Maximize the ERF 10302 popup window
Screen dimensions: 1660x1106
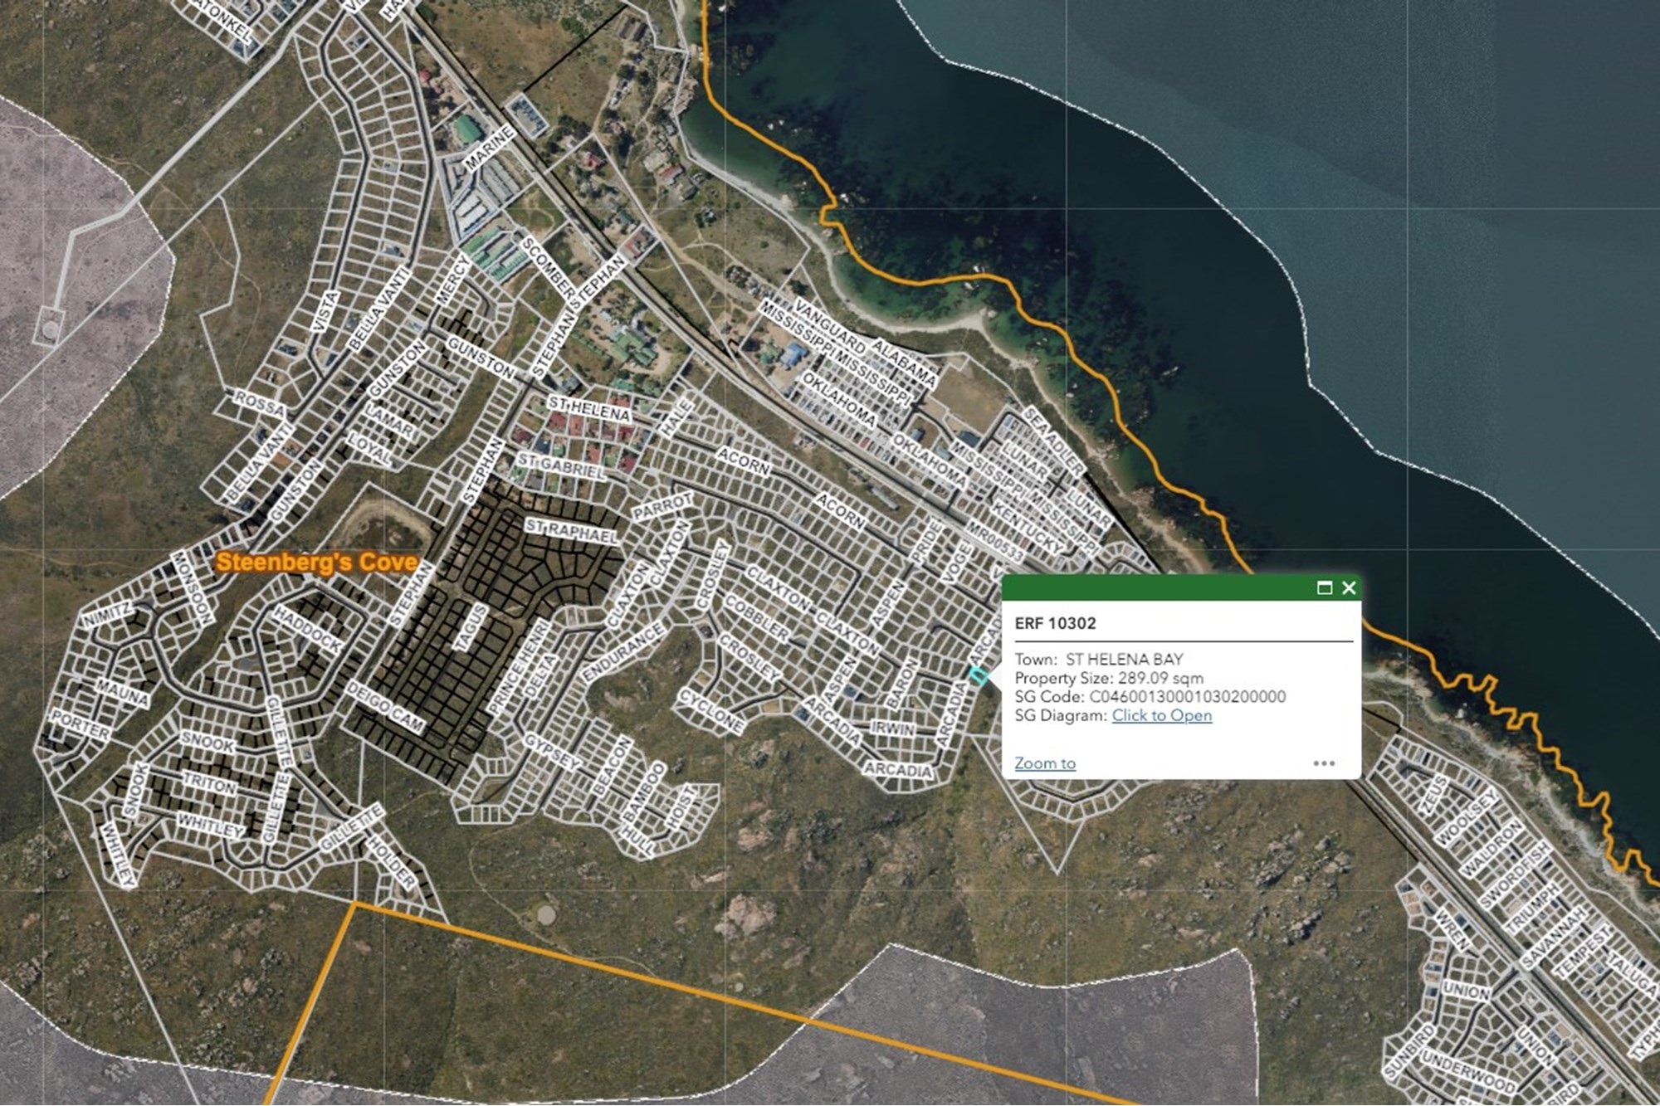click(1325, 588)
